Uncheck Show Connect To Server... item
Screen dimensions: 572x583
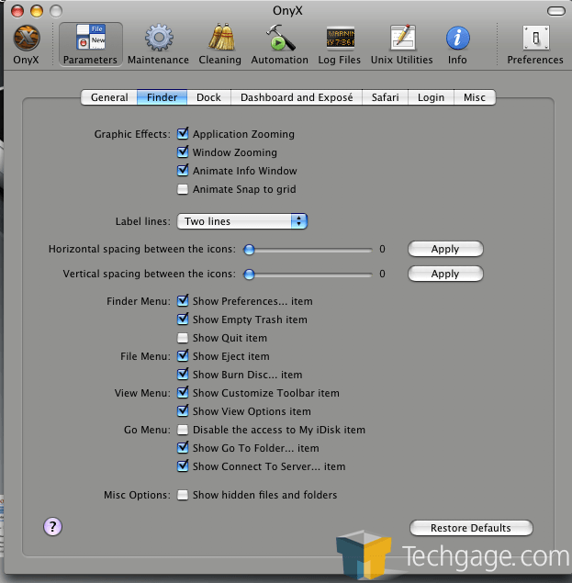coord(183,465)
